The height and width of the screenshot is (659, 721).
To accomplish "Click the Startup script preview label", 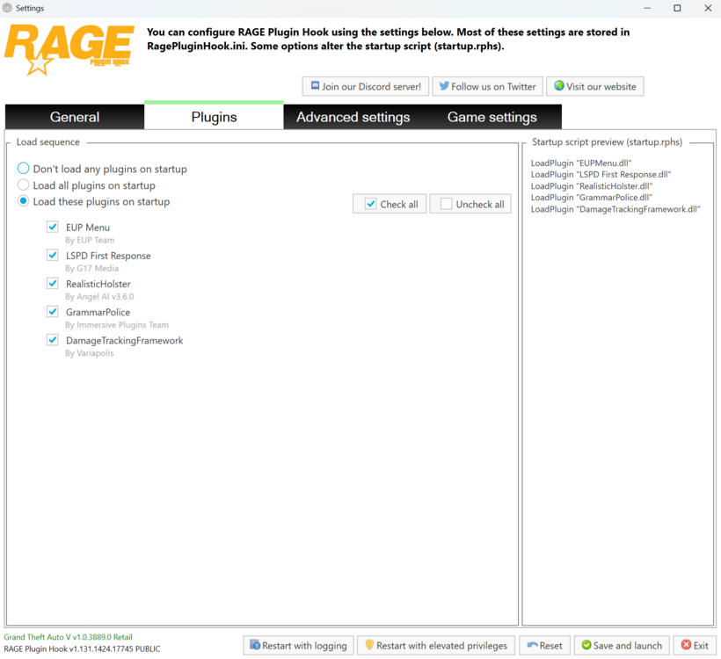I will pyautogui.click(x=607, y=142).
